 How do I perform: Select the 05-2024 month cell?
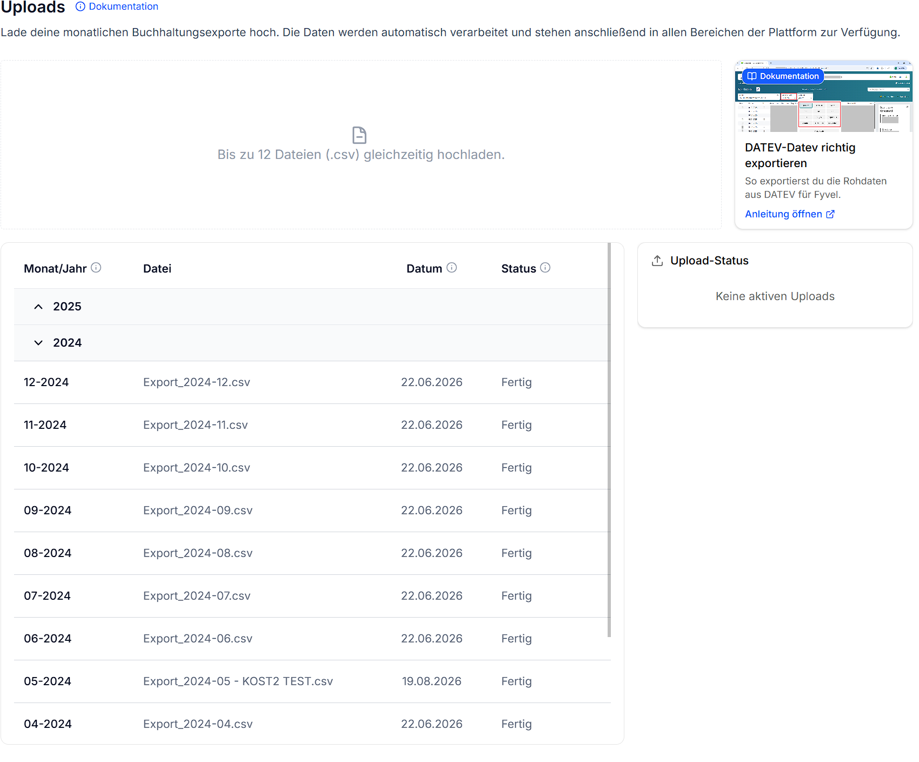(48, 681)
